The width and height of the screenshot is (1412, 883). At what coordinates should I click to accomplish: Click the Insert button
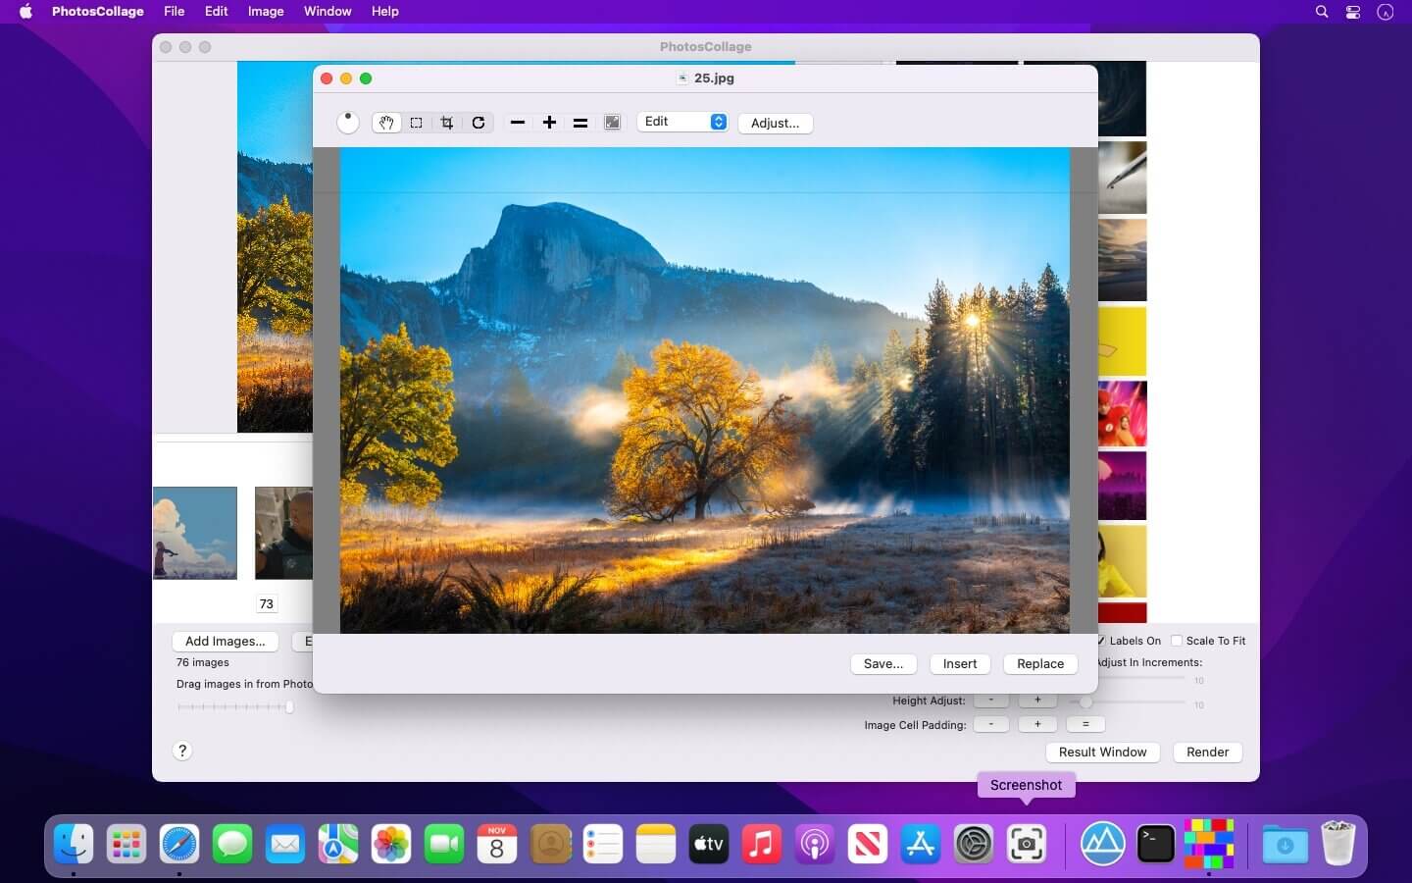pyautogui.click(x=959, y=664)
